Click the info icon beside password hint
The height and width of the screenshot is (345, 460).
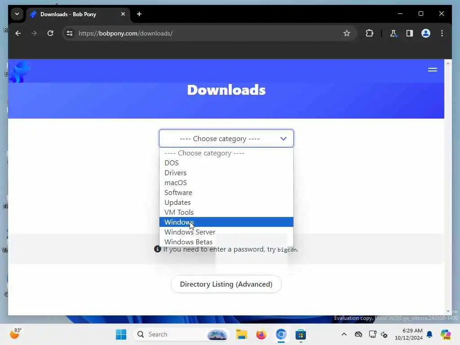[158, 249]
